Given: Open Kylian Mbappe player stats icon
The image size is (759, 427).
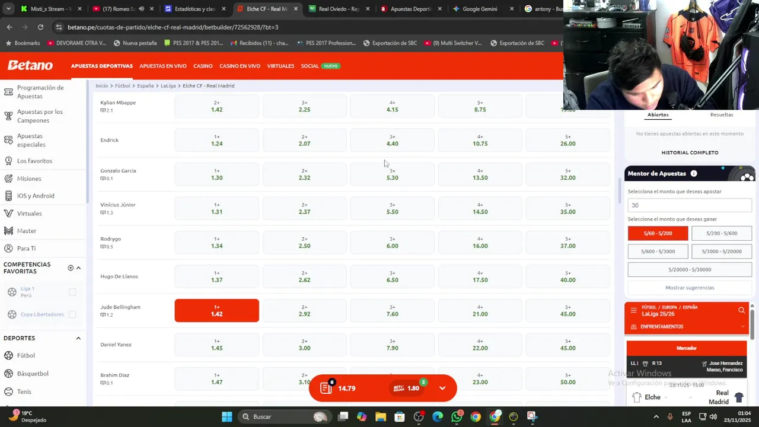Looking at the screenshot, I should pyautogui.click(x=103, y=111).
